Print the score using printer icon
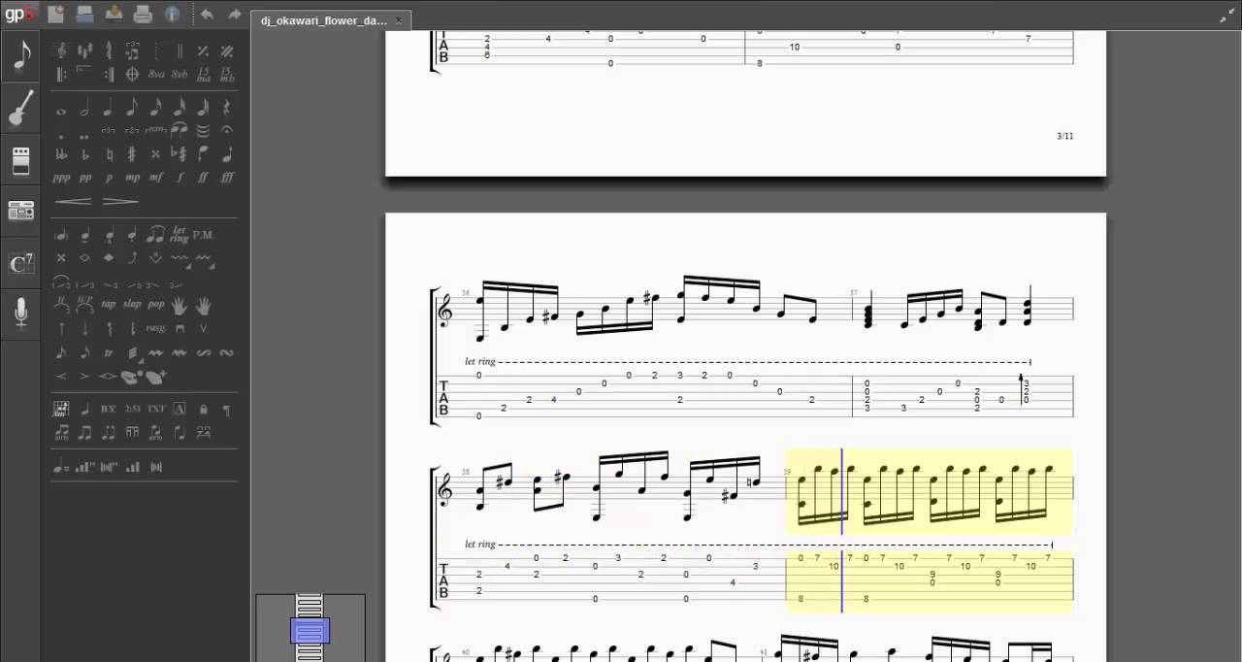The image size is (1242, 662). click(143, 14)
